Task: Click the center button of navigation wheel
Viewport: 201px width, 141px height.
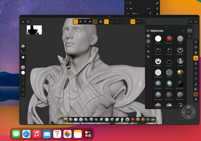Action: pyautogui.click(x=188, y=112)
